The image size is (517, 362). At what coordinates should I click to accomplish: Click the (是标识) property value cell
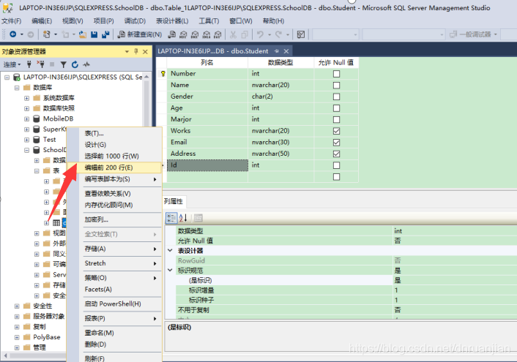(x=455, y=280)
